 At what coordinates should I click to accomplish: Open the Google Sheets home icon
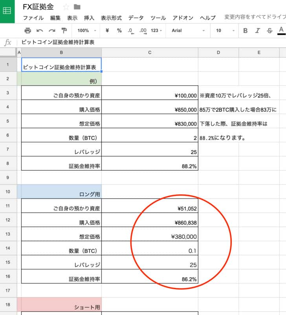pos(7,11)
